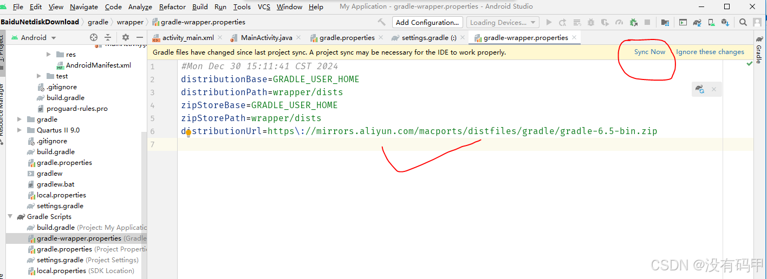Close the activity_main.xml tab
767x279 pixels.
pos(219,38)
